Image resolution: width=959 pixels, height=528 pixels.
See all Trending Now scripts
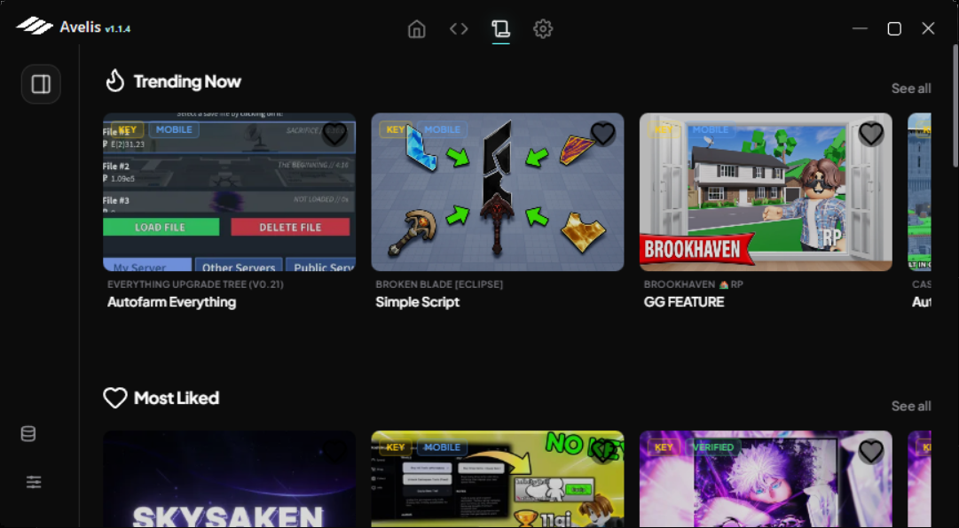click(x=911, y=89)
